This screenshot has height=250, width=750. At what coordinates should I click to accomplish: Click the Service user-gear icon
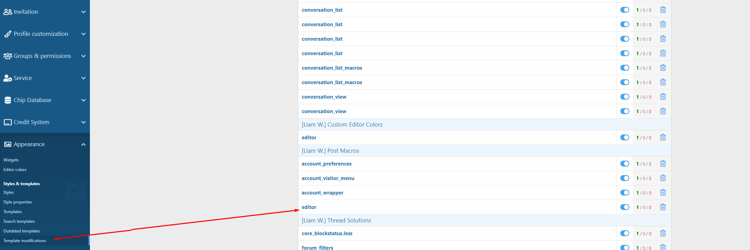(8, 78)
